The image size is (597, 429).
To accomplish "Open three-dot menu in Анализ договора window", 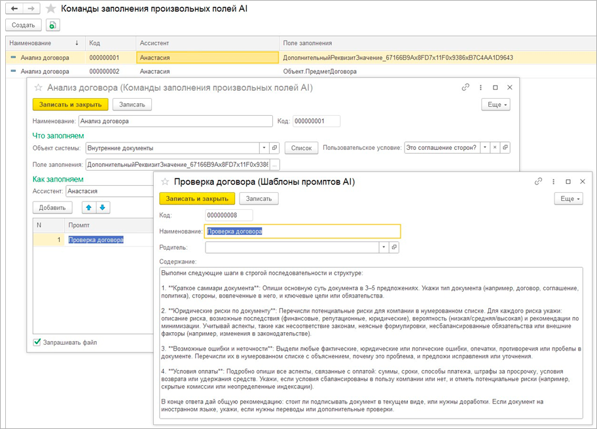I will click(480, 88).
